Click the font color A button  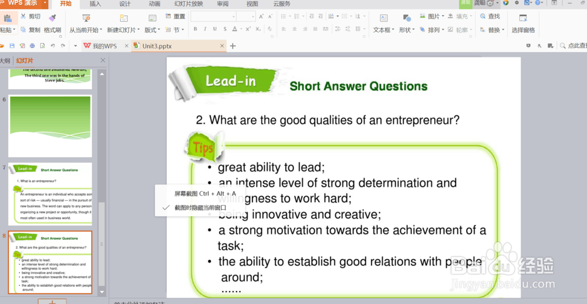(234, 29)
